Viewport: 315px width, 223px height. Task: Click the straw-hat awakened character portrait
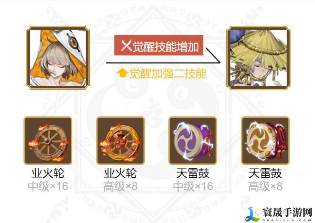click(258, 58)
